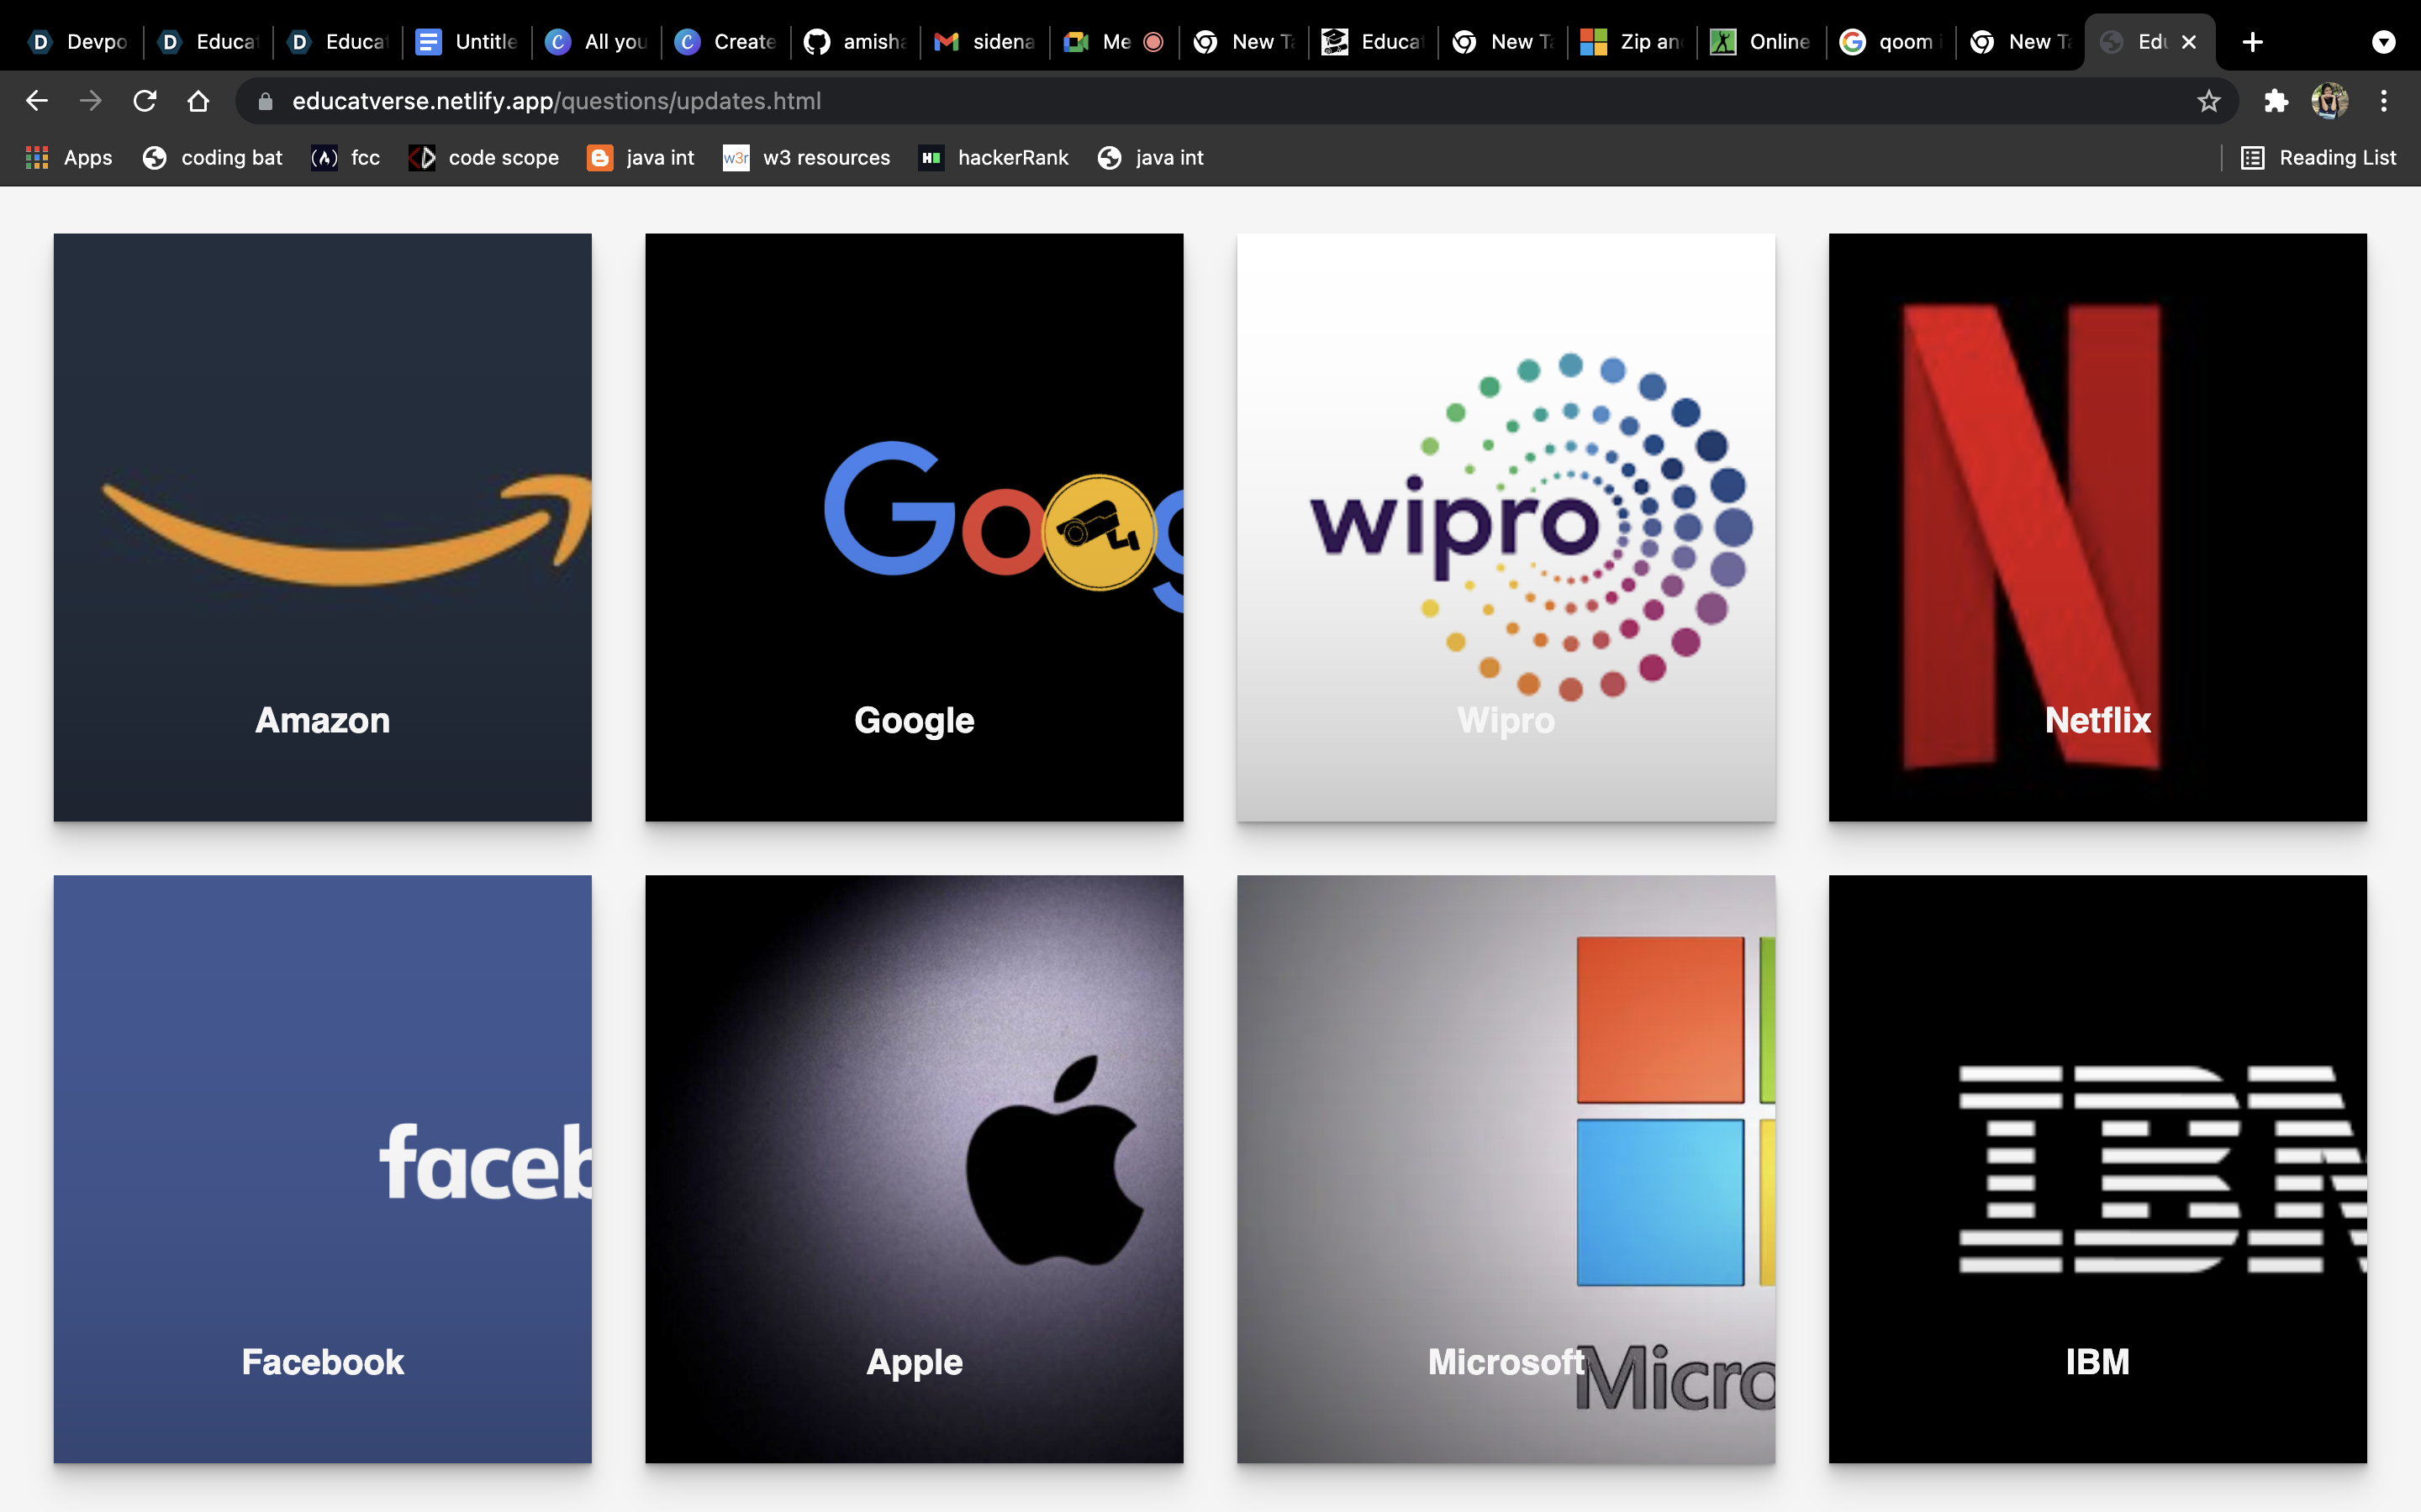Select the Apple company card
Viewport: 2421px width, 1512px height.
coord(914,1169)
